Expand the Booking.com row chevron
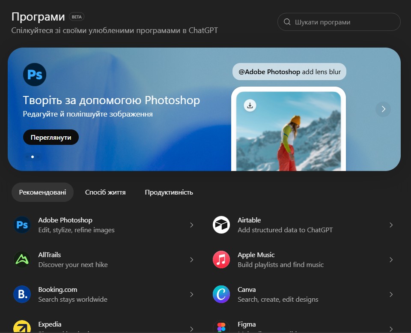 (192, 294)
